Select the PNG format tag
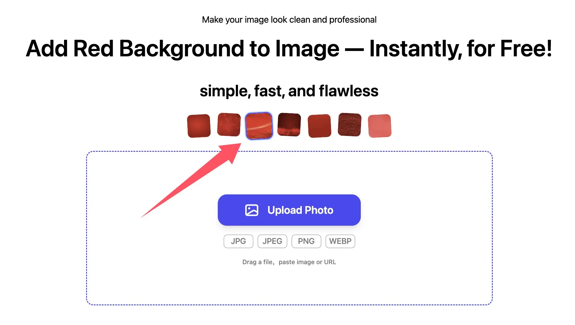 [x=306, y=241]
